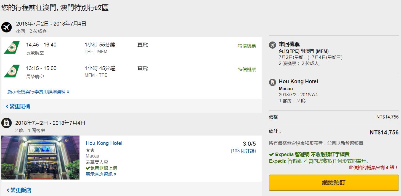This screenshot has height=196, width=401.
Task: Click the EVA Air logo on 14:45 flight
Action: pyautogui.click(x=12, y=47)
